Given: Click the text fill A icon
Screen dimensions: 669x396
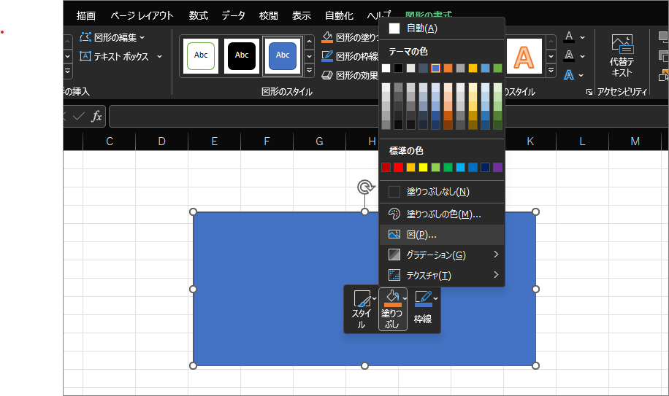Looking at the screenshot, I should (569, 37).
